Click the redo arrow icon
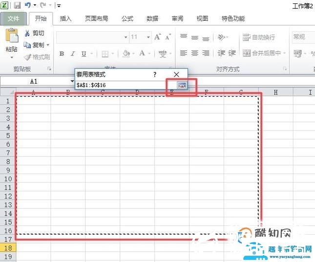315x262 pixels. 43,5
